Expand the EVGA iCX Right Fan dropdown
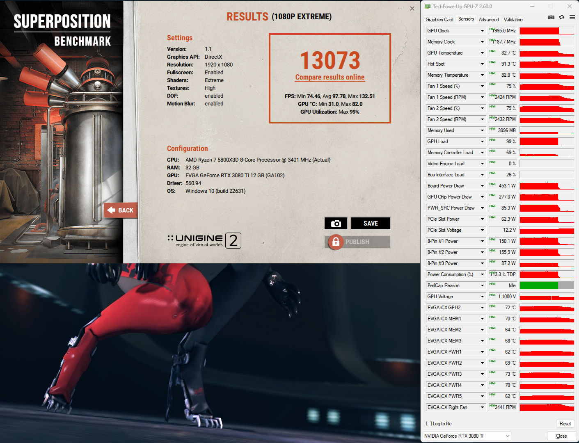The image size is (579, 443). point(483,407)
